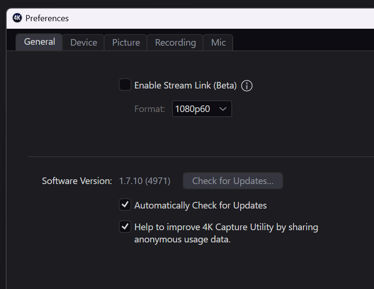Disable sharing anonymous usage data checkbox

[125, 226]
